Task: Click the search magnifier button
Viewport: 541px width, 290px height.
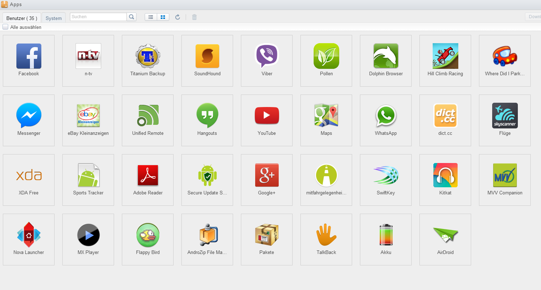Action: click(132, 17)
